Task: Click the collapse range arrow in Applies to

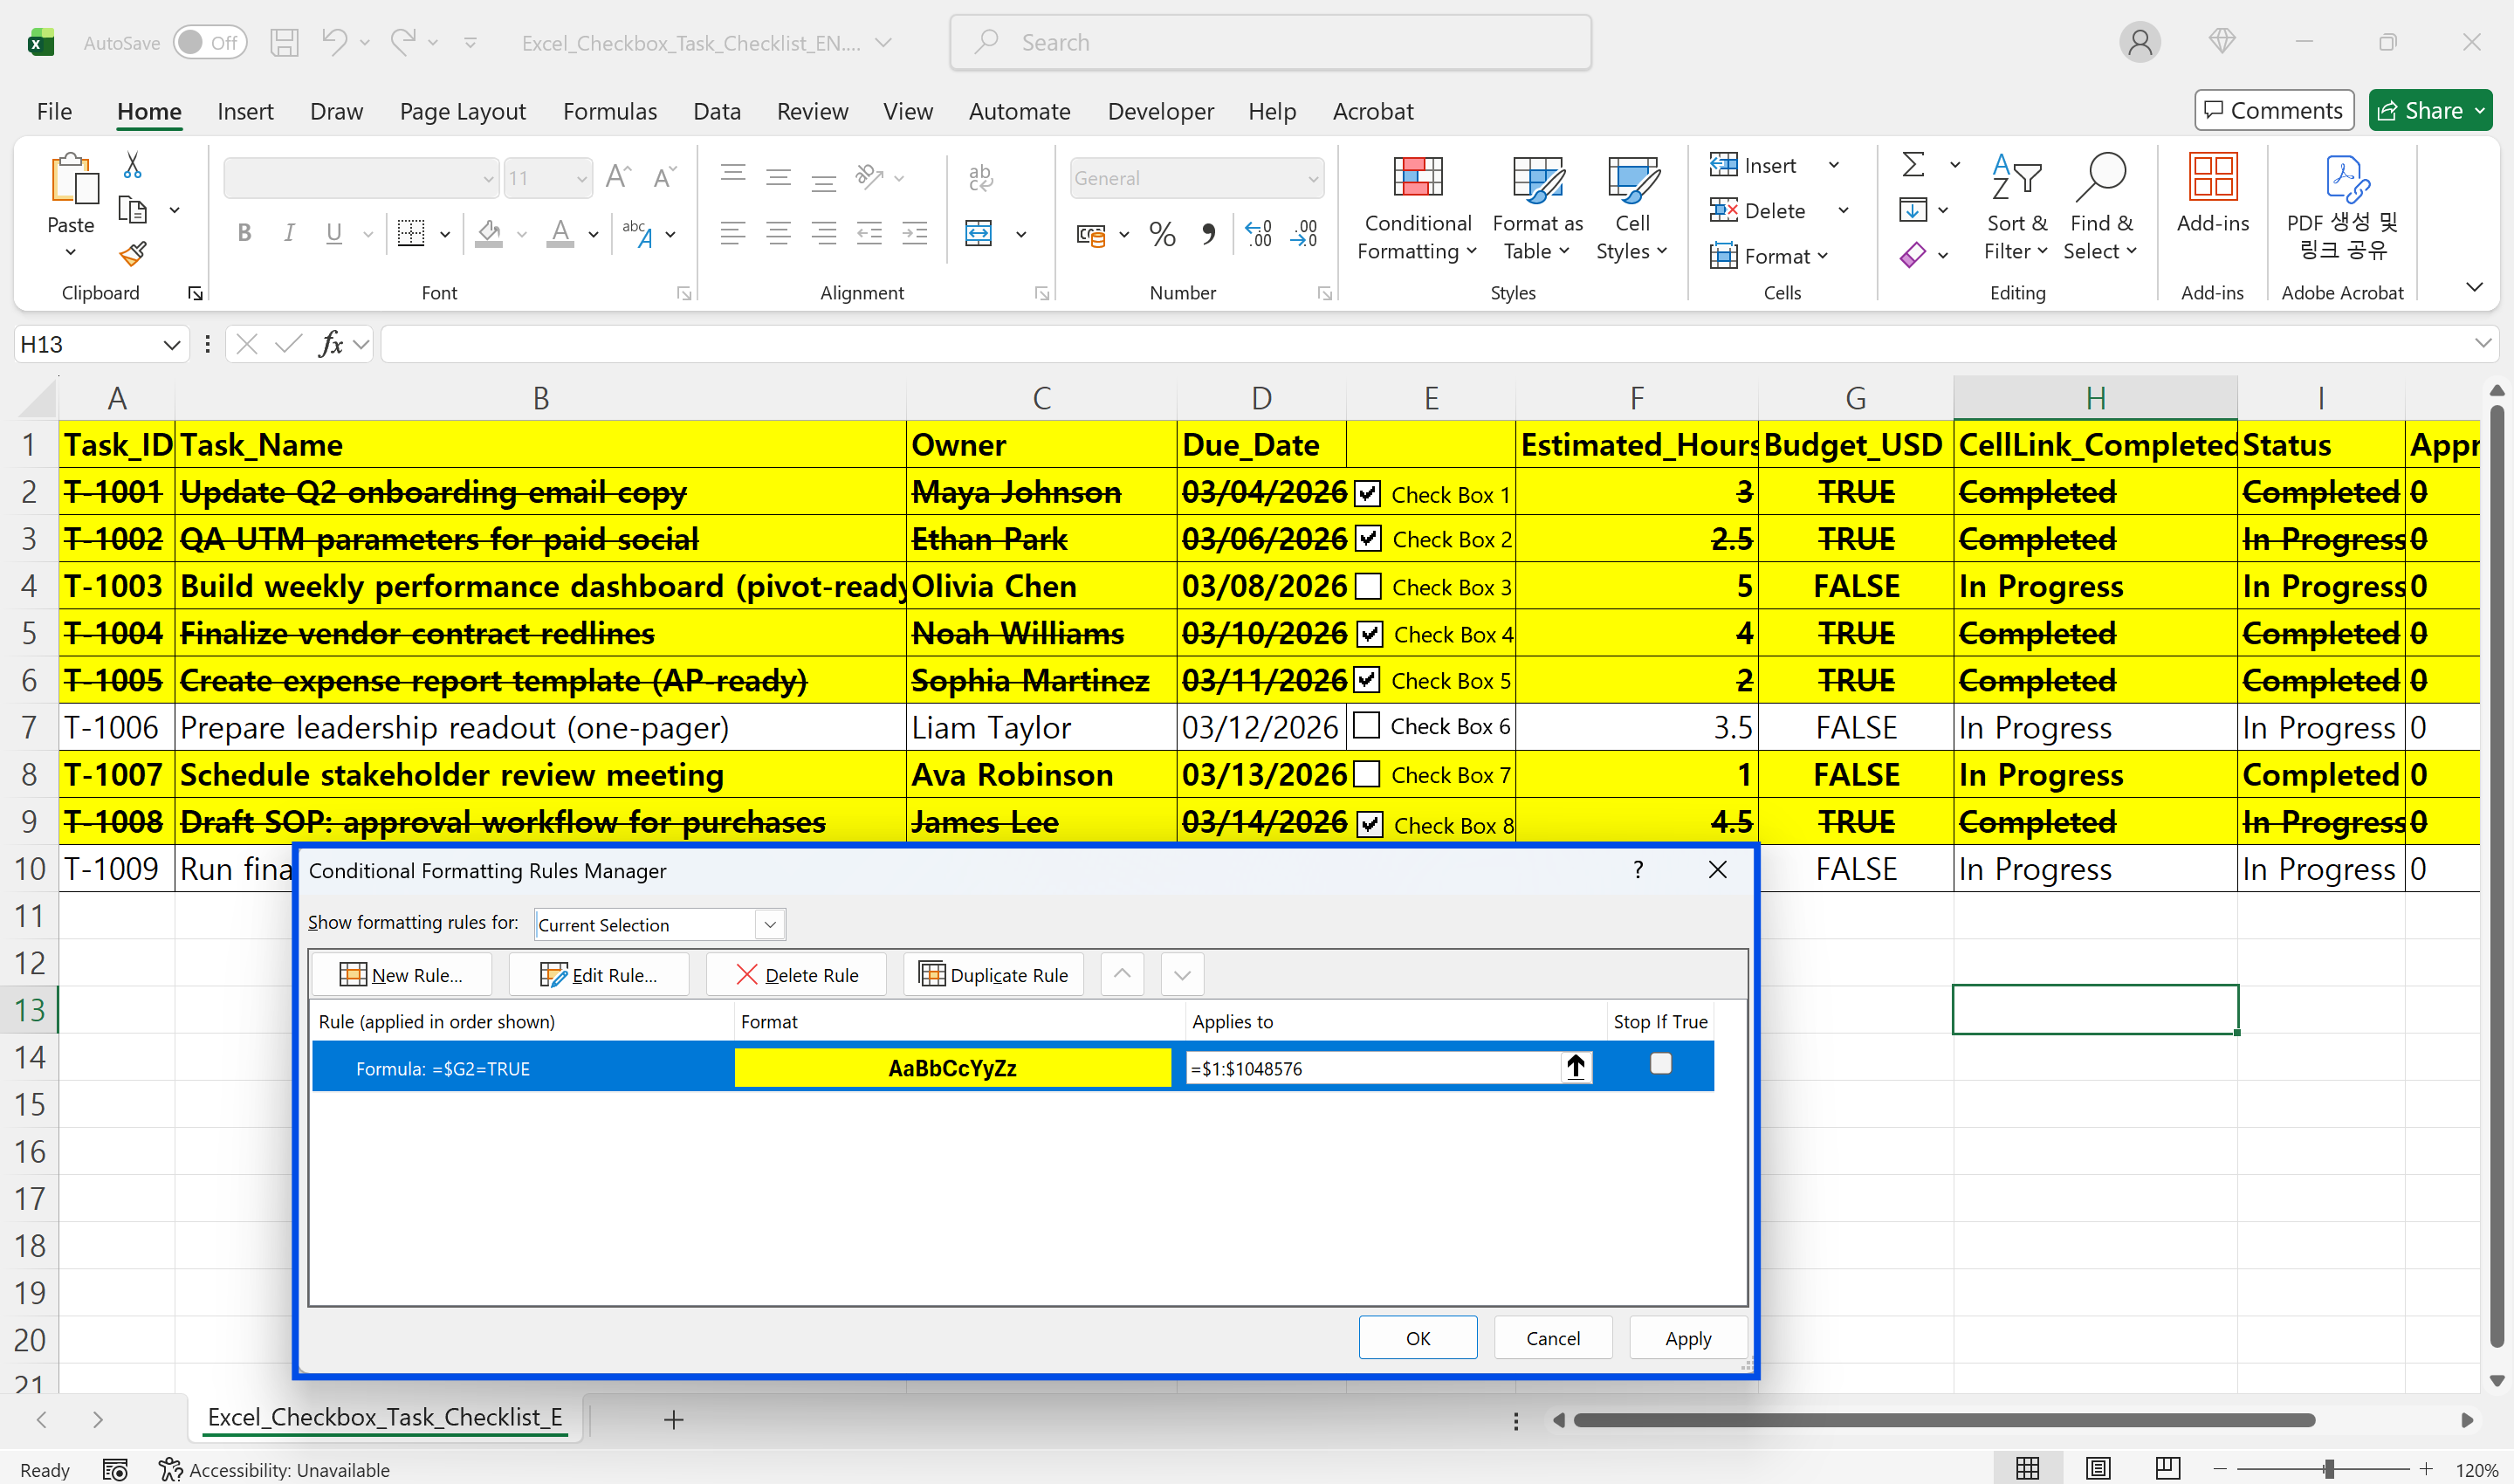Action: 1576,1067
